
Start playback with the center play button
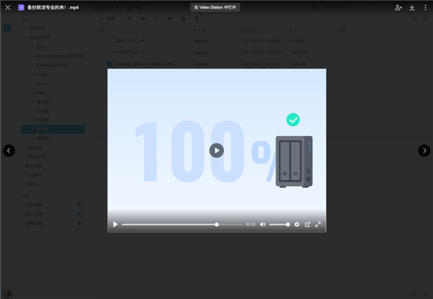coord(216,151)
